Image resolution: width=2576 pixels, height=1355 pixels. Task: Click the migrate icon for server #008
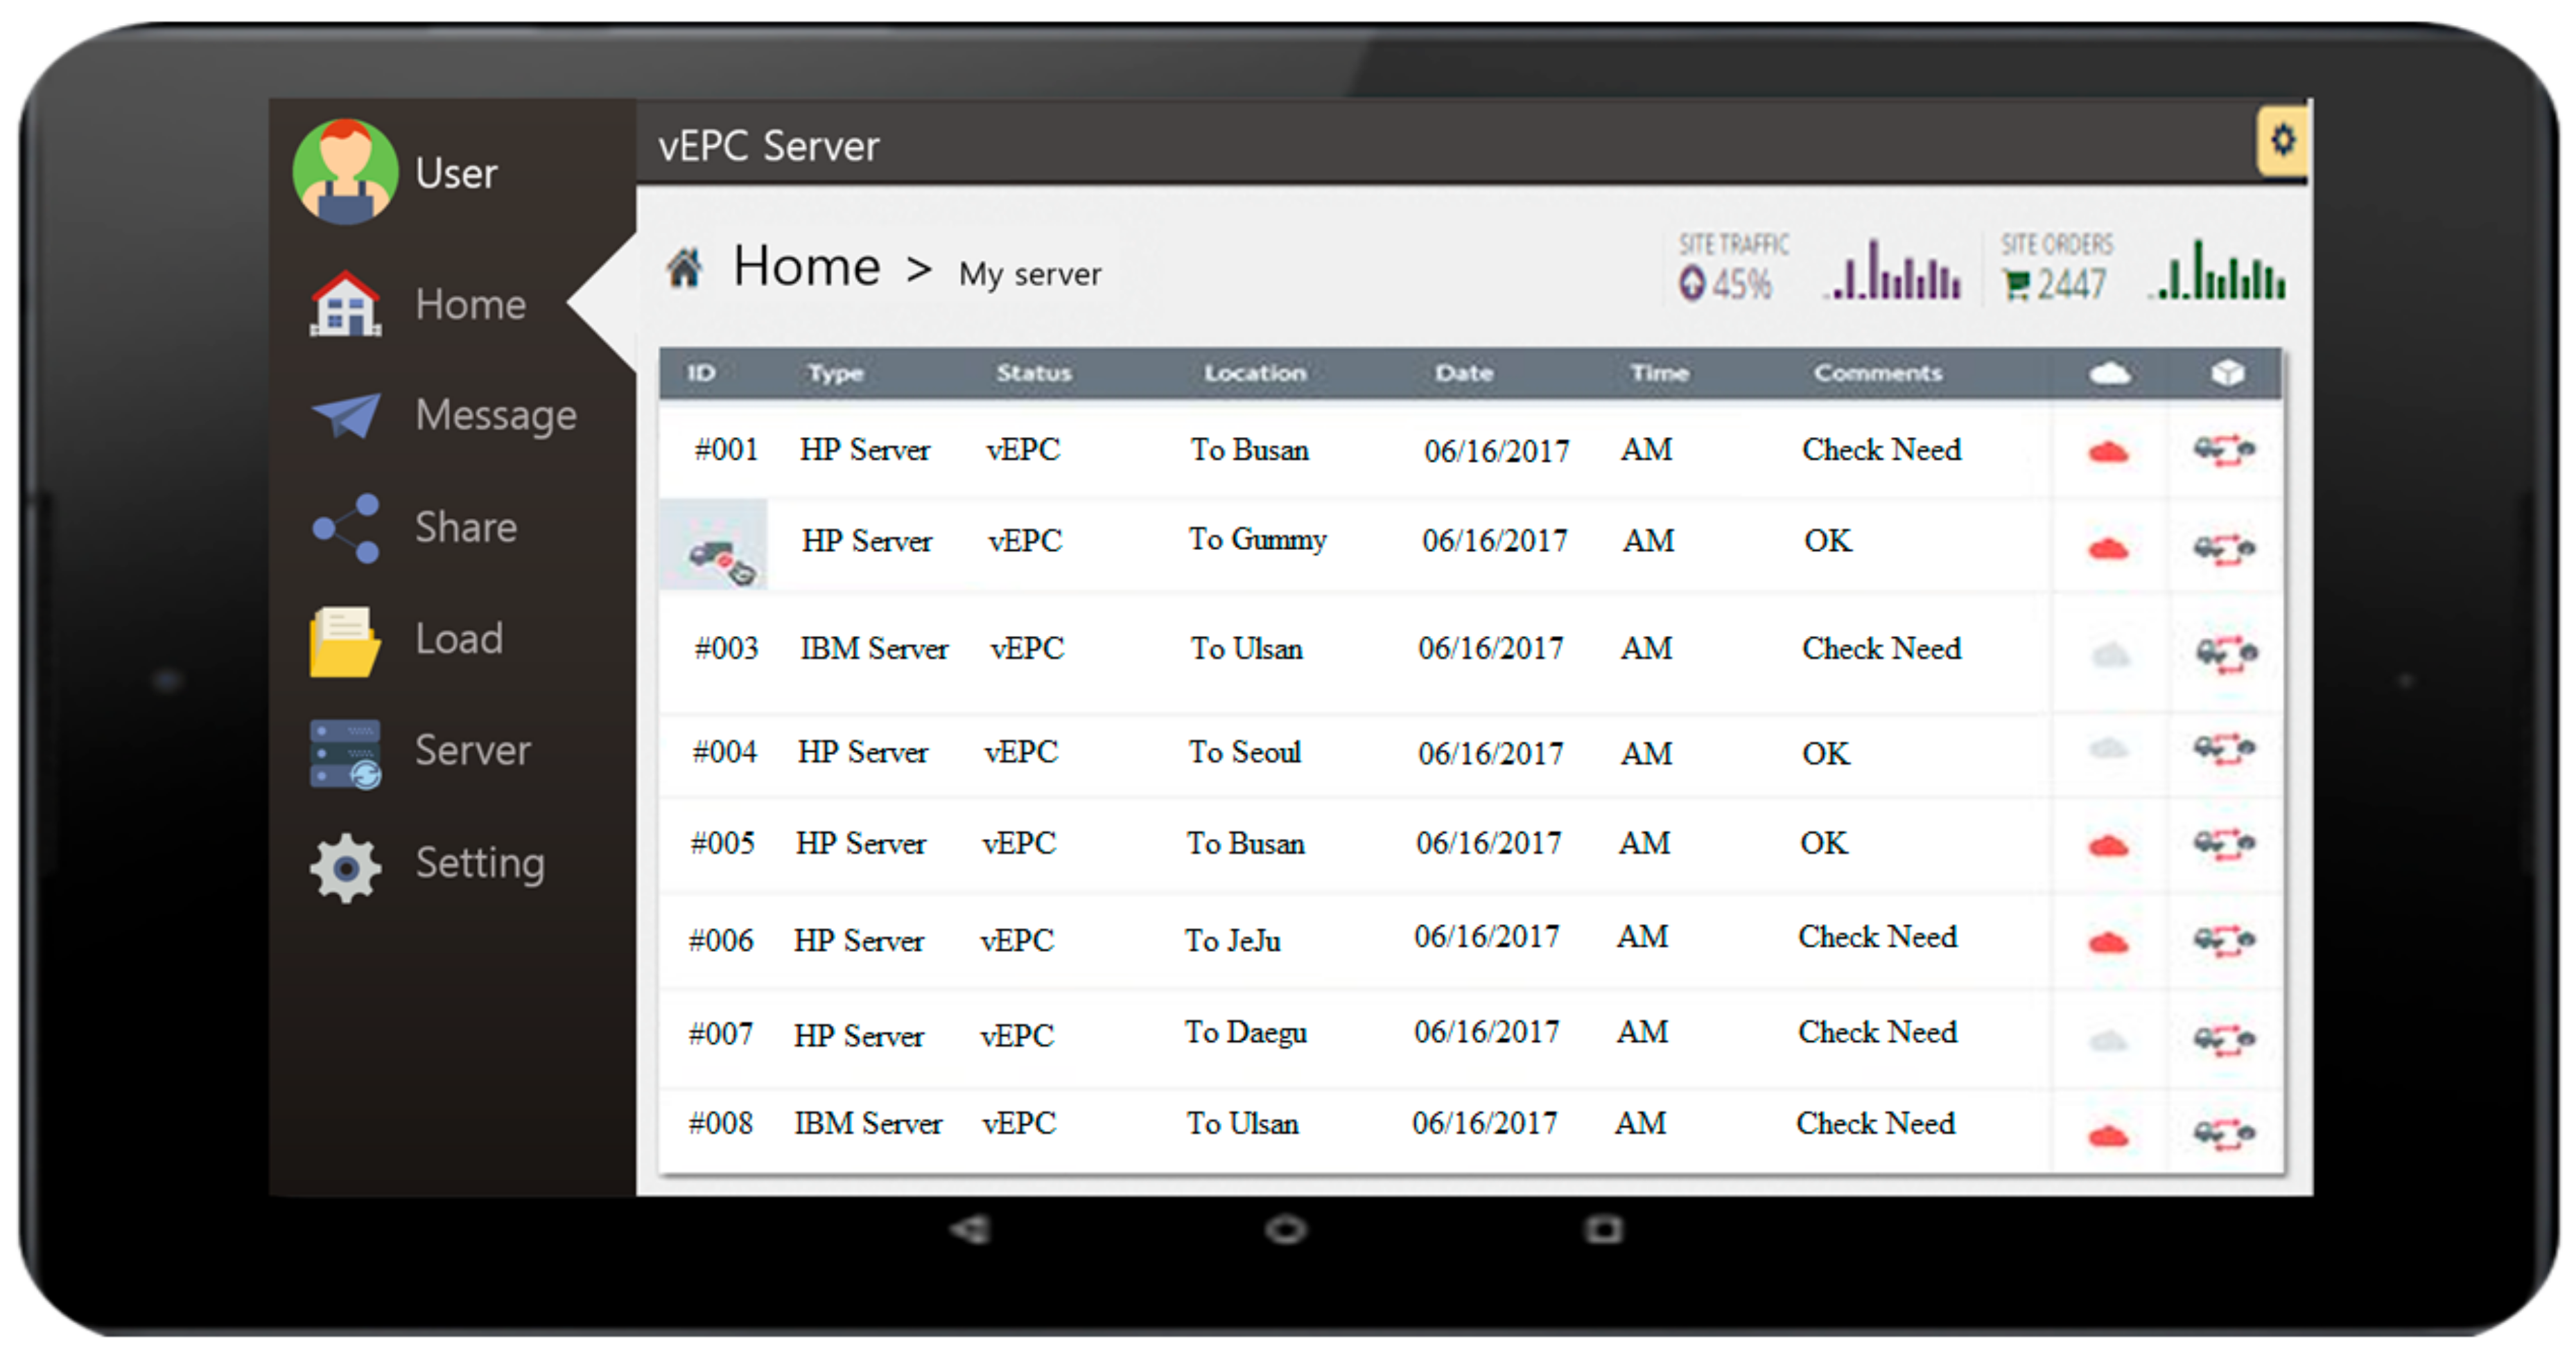tap(2224, 1134)
